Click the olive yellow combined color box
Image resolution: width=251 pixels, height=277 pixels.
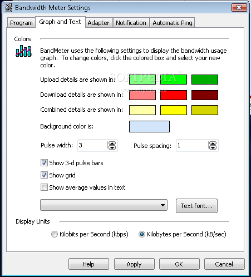click(x=205, y=110)
